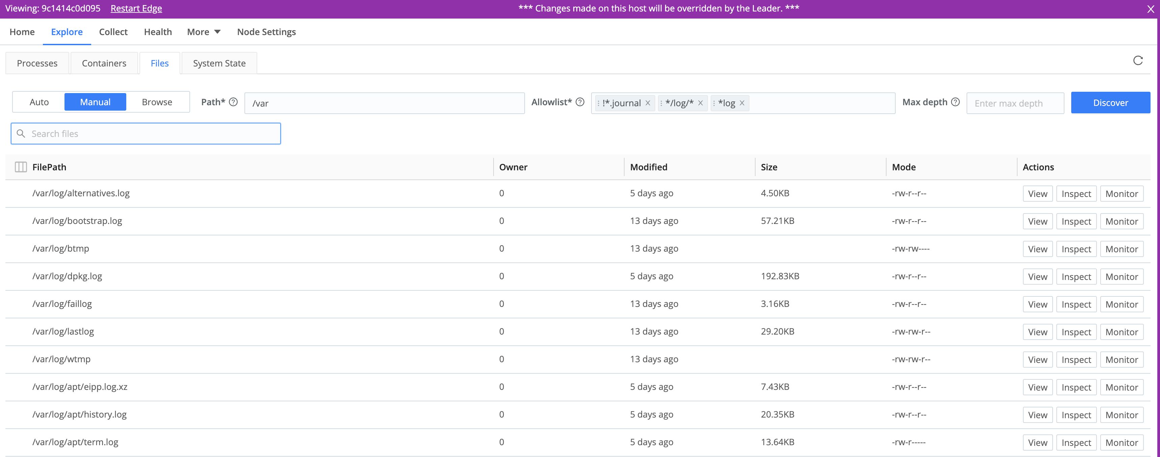Monitor the alternatives.log file
Image resolution: width=1160 pixels, height=457 pixels.
coord(1121,194)
